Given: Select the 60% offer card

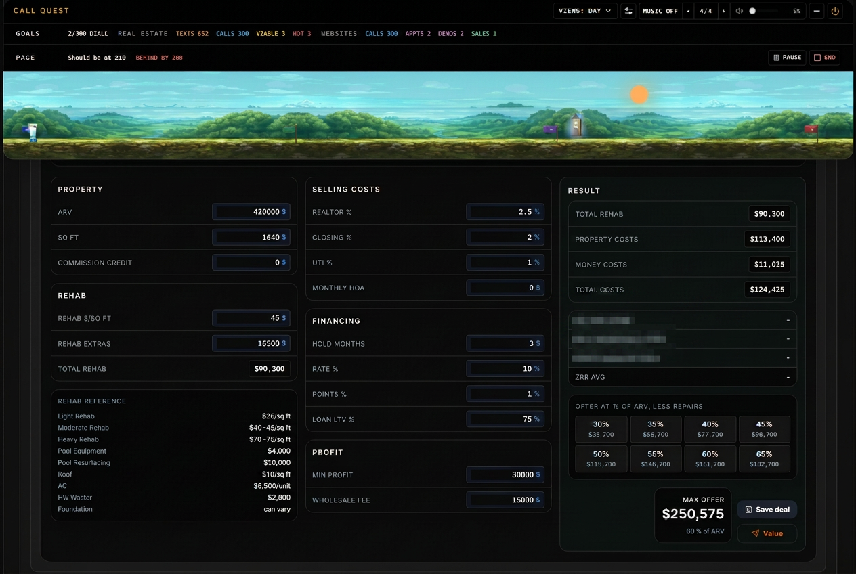Looking at the screenshot, I should tap(710, 459).
